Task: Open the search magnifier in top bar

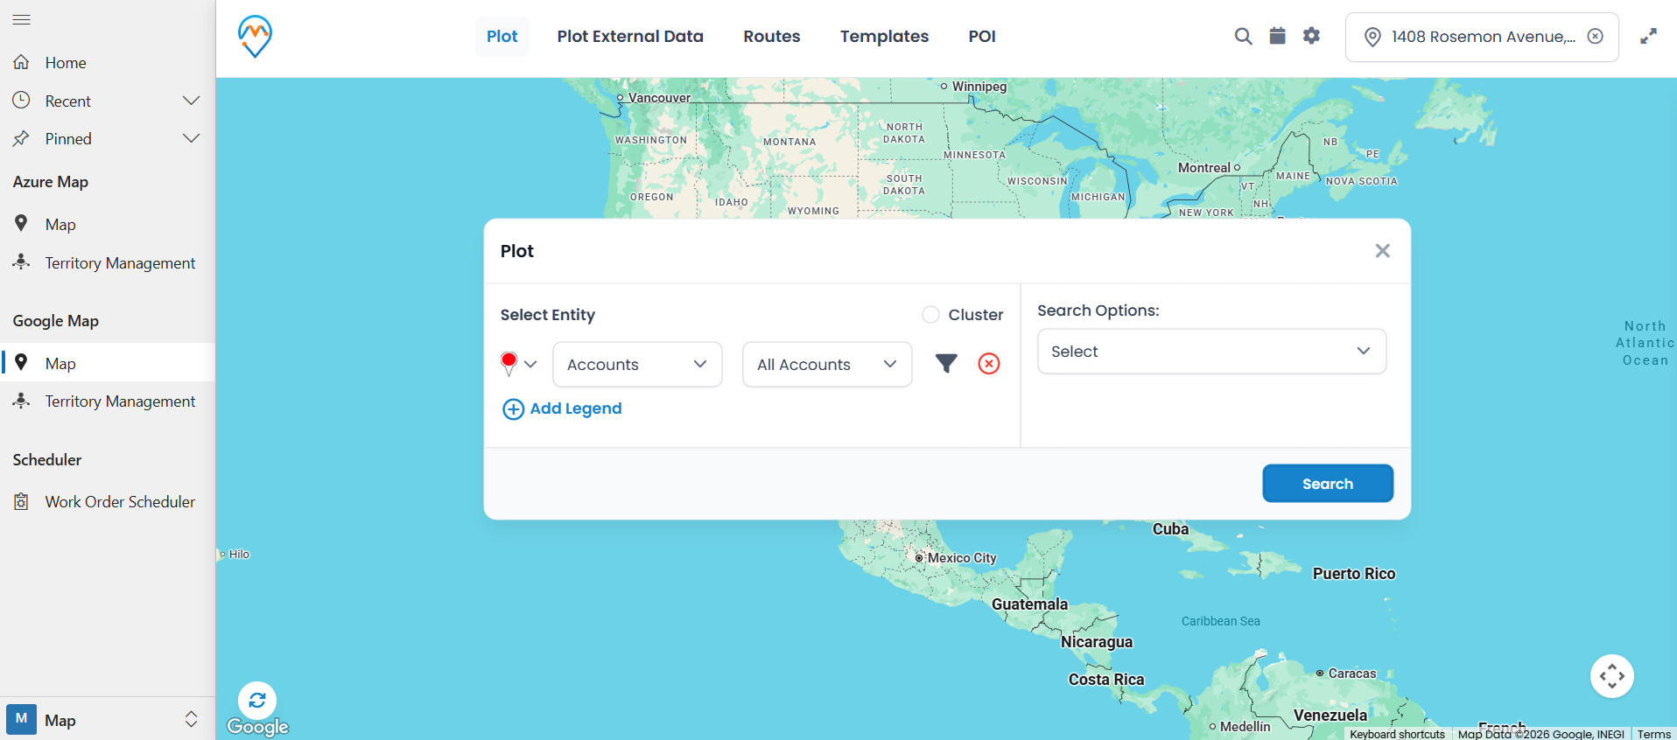Action: click(1243, 36)
